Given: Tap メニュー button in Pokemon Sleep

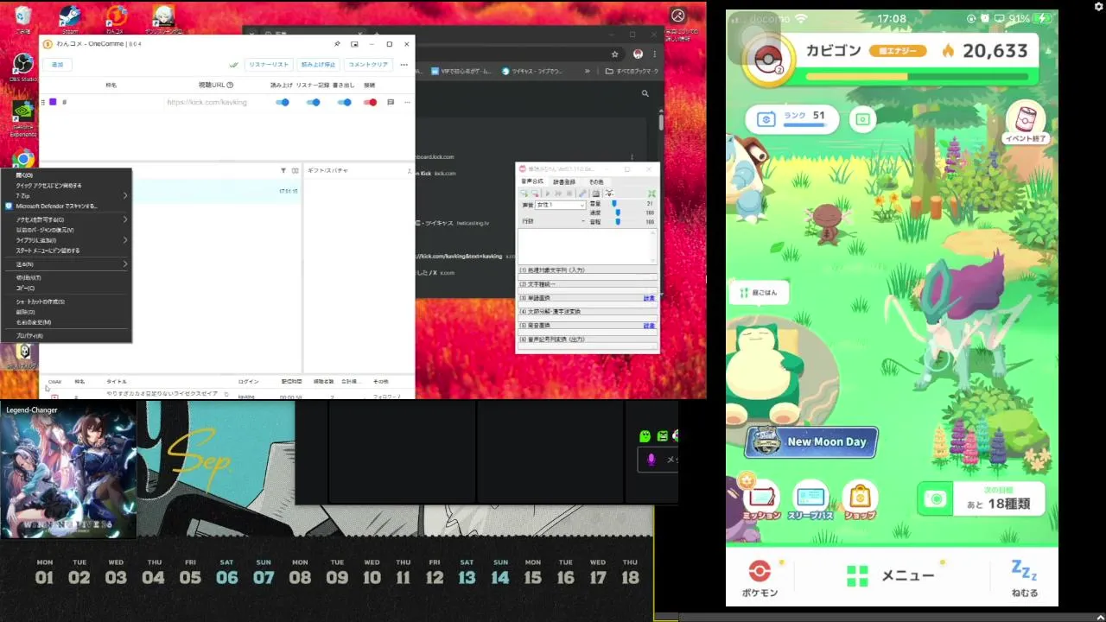Looking at the screenshot, I should pos(891,576).
